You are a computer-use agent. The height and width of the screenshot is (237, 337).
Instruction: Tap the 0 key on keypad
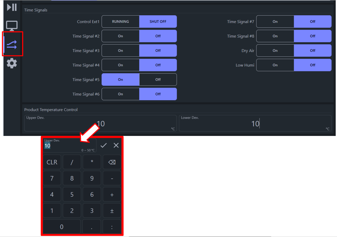62,227
